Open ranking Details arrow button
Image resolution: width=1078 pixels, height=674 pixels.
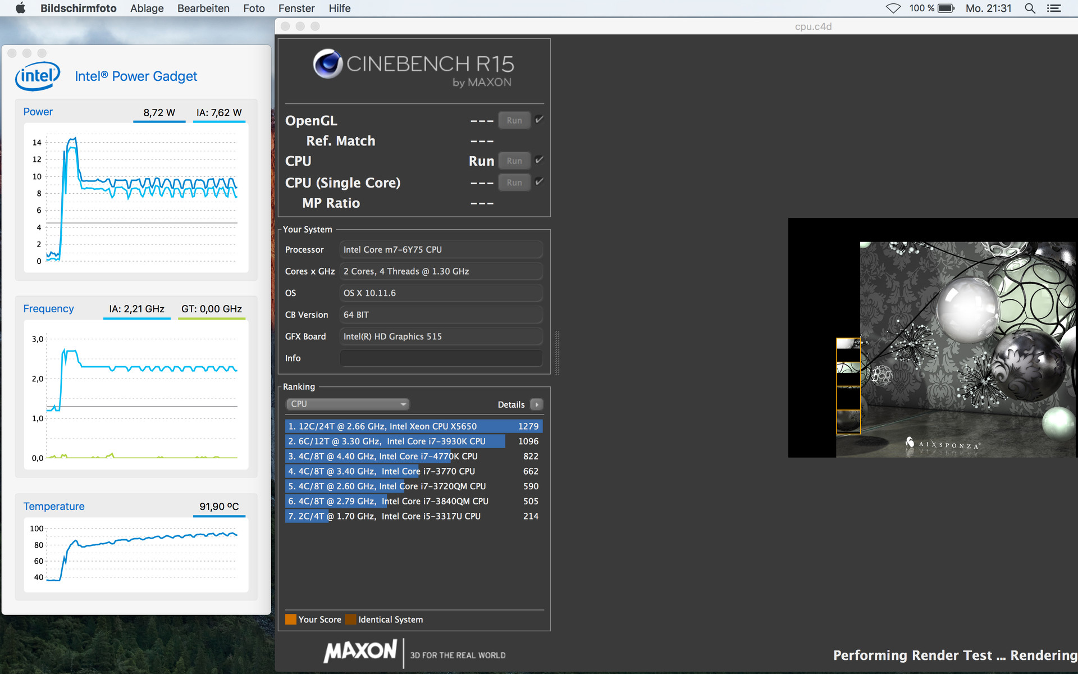point(537,404)
